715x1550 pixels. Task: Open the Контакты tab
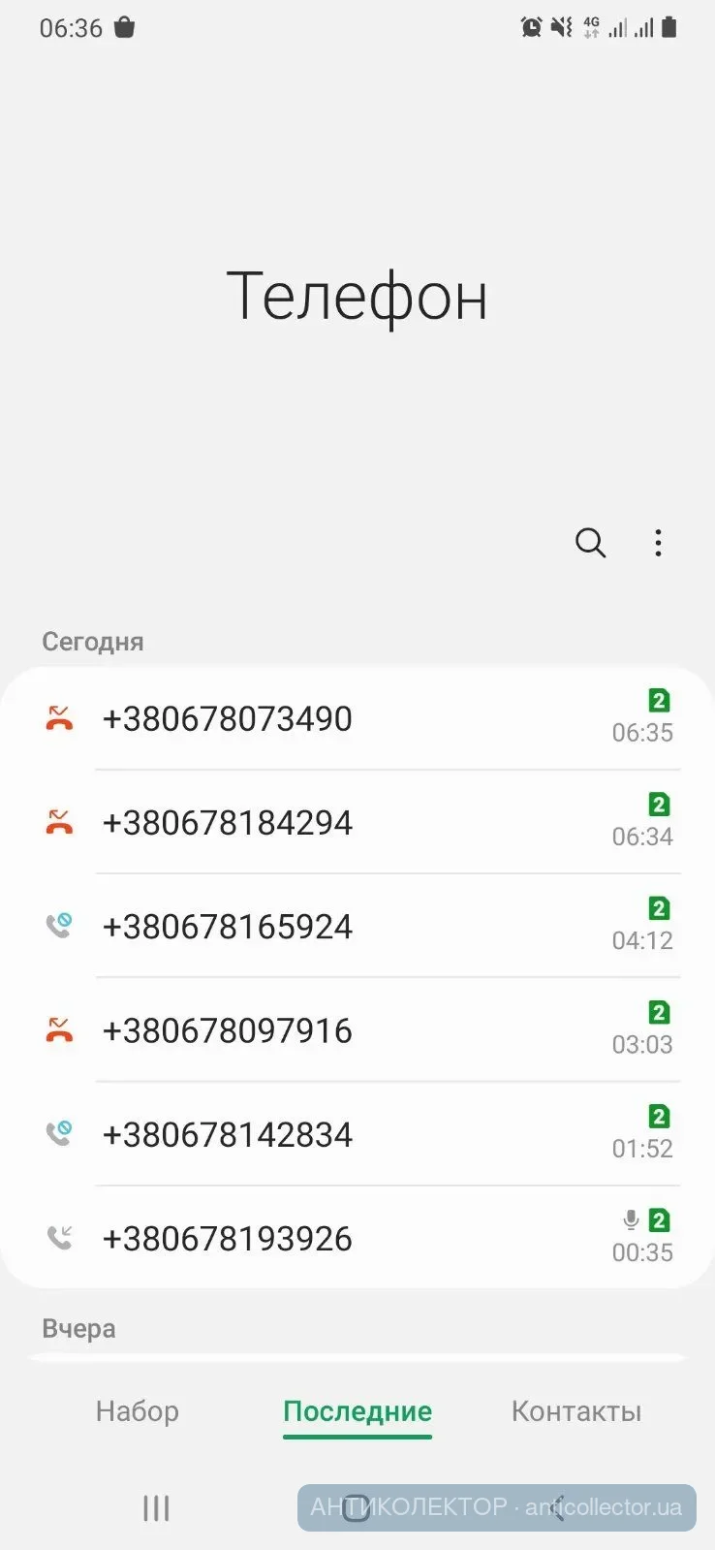pyautogui.click(x=576, y=1411)
